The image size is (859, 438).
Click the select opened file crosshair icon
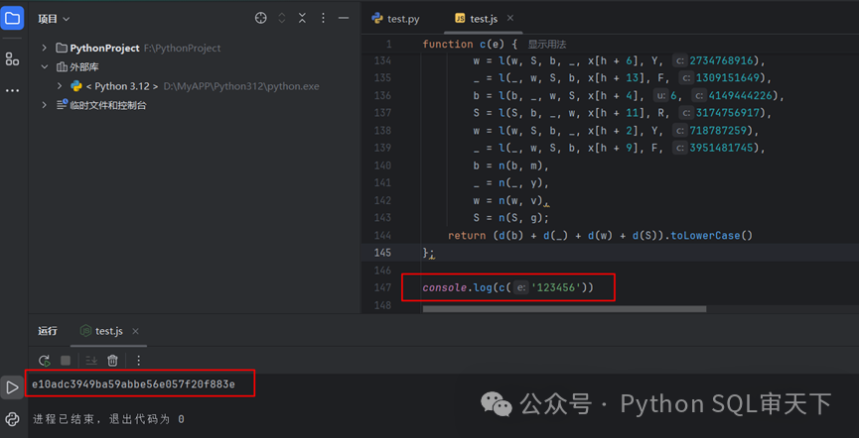261,19
